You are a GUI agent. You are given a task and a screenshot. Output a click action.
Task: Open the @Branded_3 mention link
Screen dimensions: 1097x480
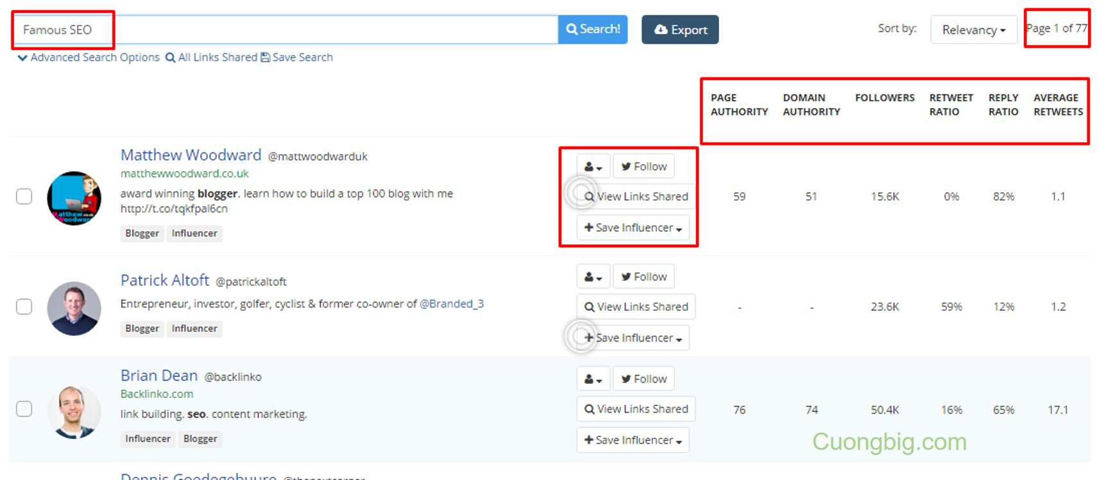(x=452, y=304)
